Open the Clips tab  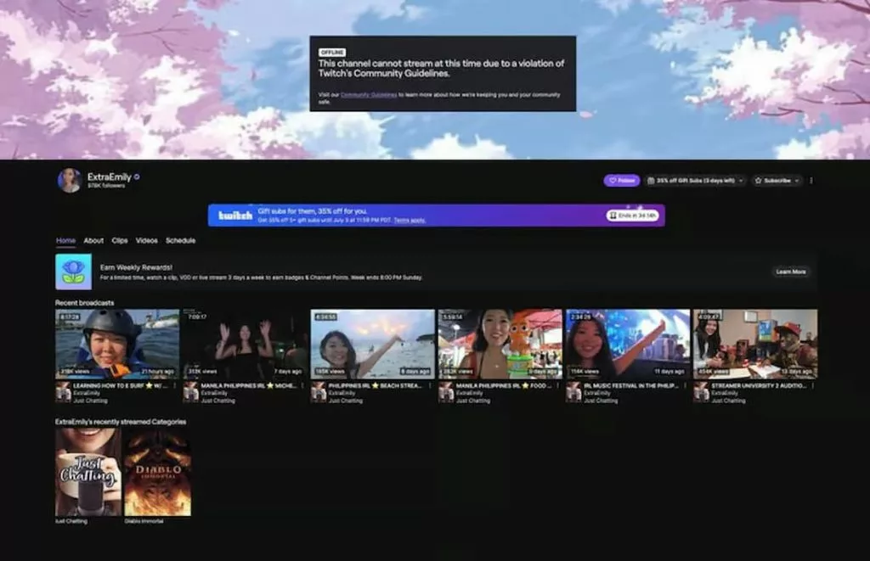(119, 240)
